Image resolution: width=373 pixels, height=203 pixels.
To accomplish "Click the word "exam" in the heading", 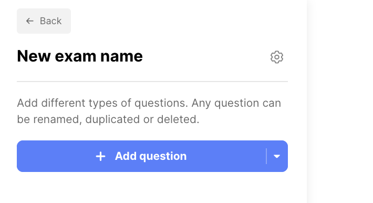I will [x=76, y=57].
